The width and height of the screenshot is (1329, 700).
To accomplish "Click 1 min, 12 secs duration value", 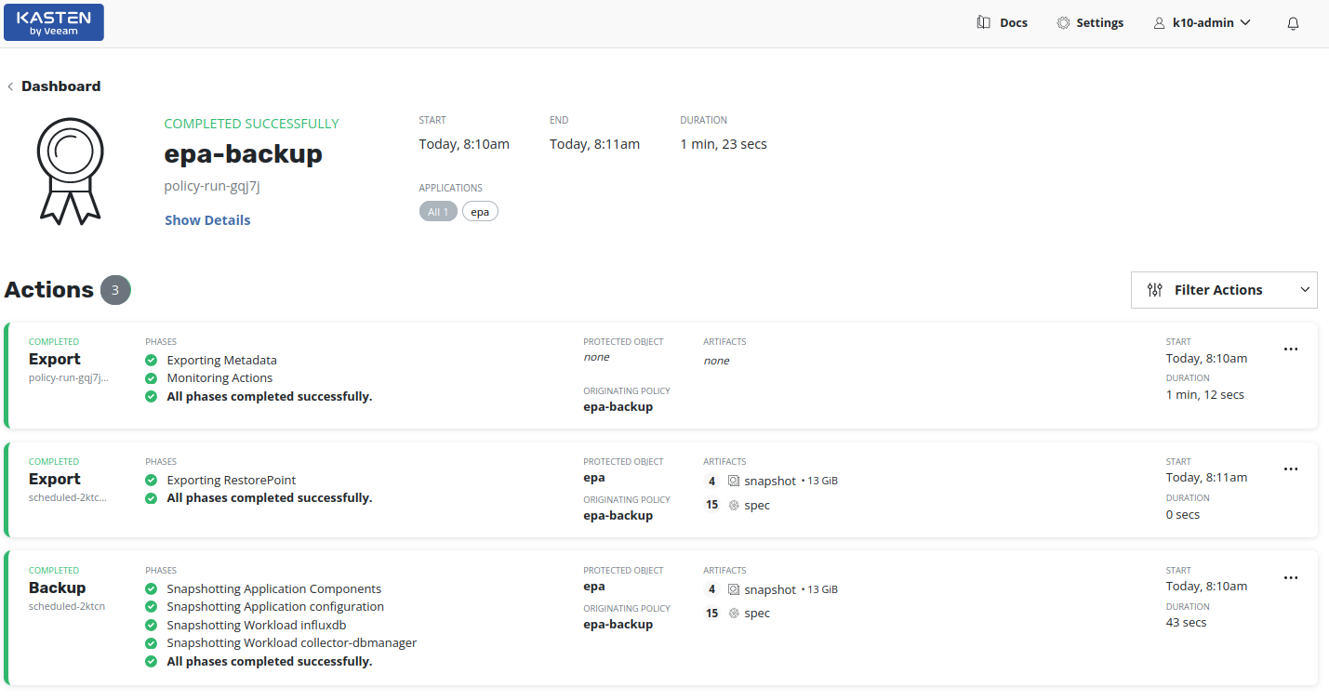I will [x=1205, y=395].
